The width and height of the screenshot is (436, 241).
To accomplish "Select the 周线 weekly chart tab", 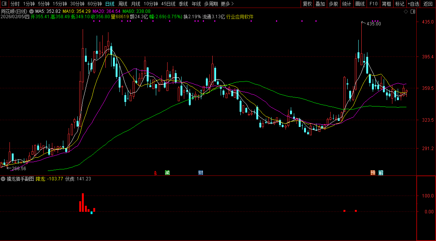I will click(122, 4).
